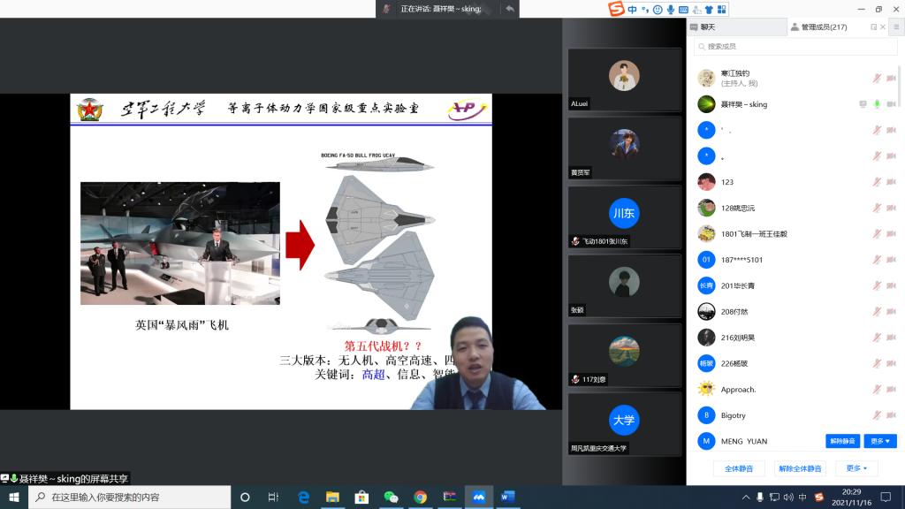Click reply arrow icon in speaker bar
Viewport: 905px width, 509px height.
click(509, 9)
